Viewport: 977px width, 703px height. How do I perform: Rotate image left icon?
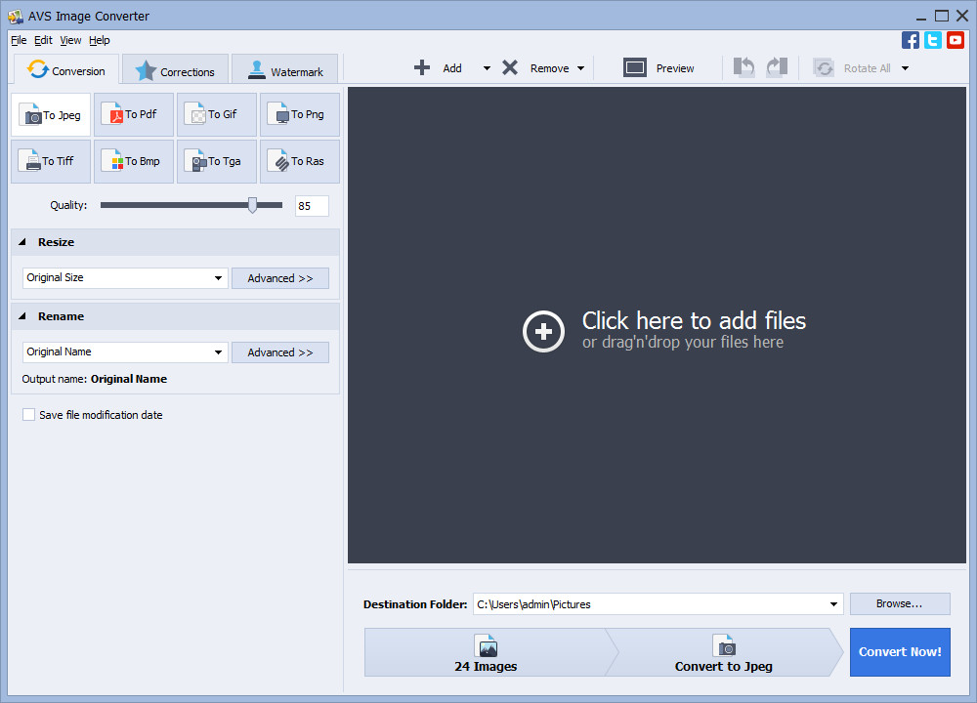pos(743,67)
